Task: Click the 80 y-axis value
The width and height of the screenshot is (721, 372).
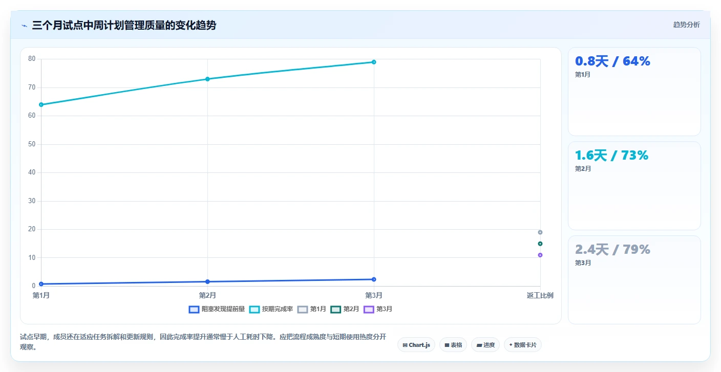Action: click(32, 59)
